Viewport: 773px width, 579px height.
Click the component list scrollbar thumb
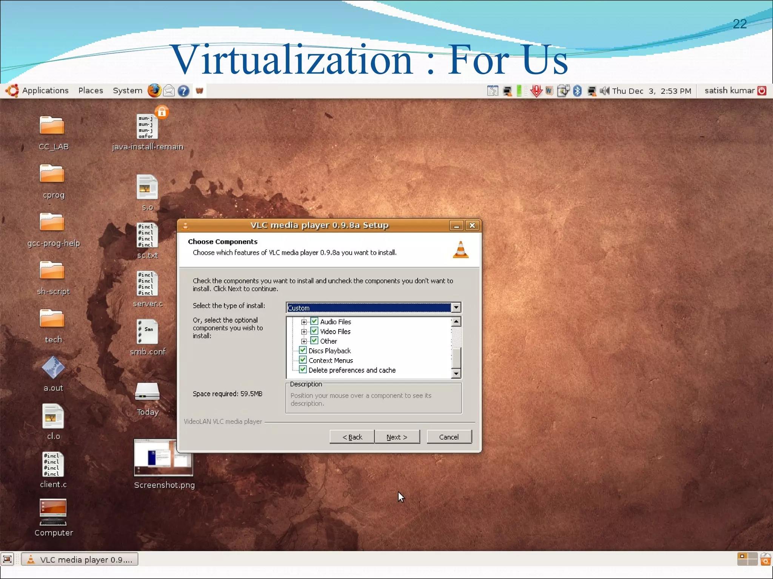coord(456,358)
